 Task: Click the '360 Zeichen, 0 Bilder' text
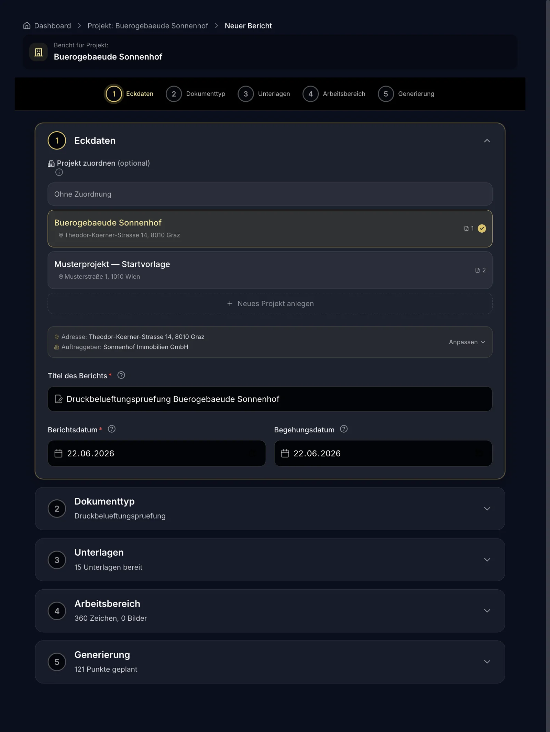(111, 618)
